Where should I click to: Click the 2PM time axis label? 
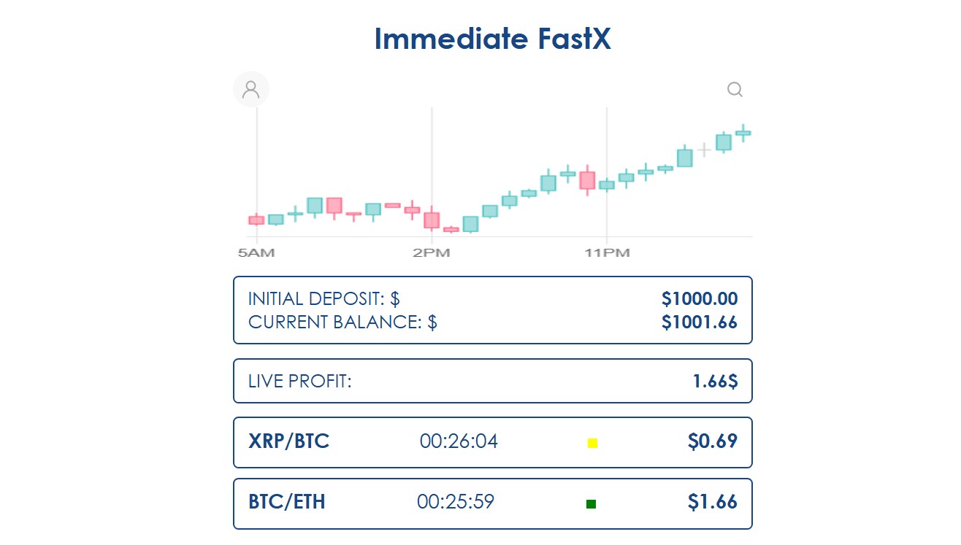tap(431, 253)
